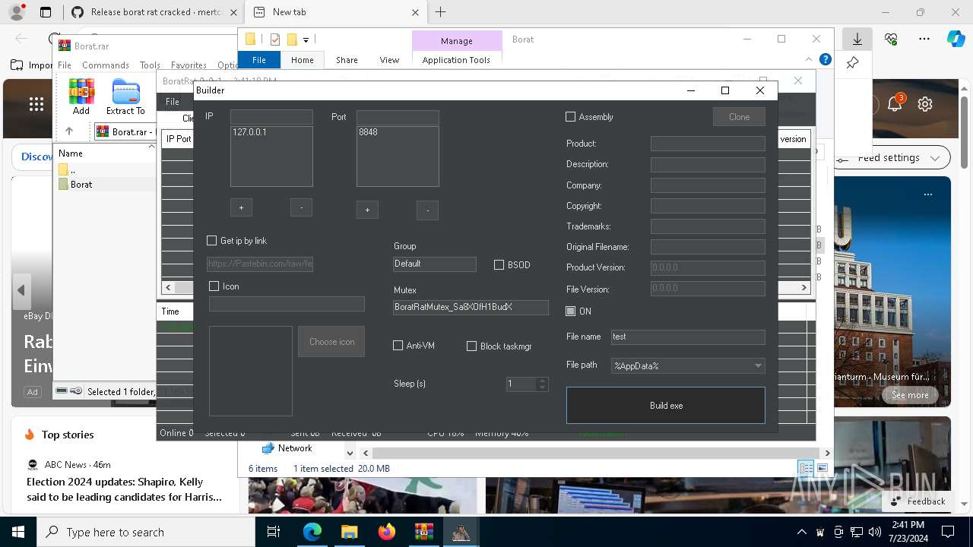Switch to Explorer View tab
Screen dimensions: 973x547
tap(389, 60)
